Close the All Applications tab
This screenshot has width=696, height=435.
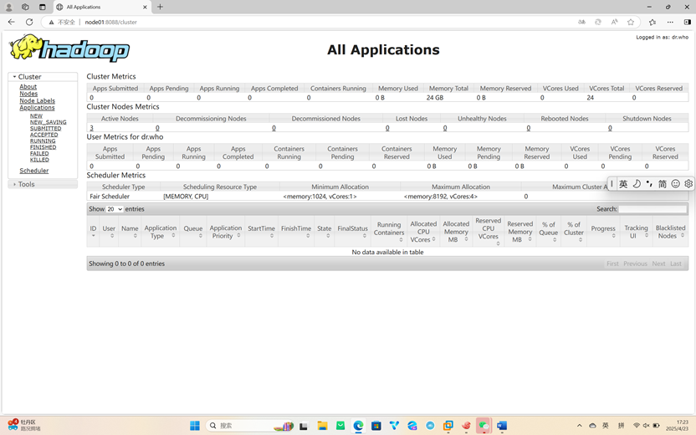145,7
